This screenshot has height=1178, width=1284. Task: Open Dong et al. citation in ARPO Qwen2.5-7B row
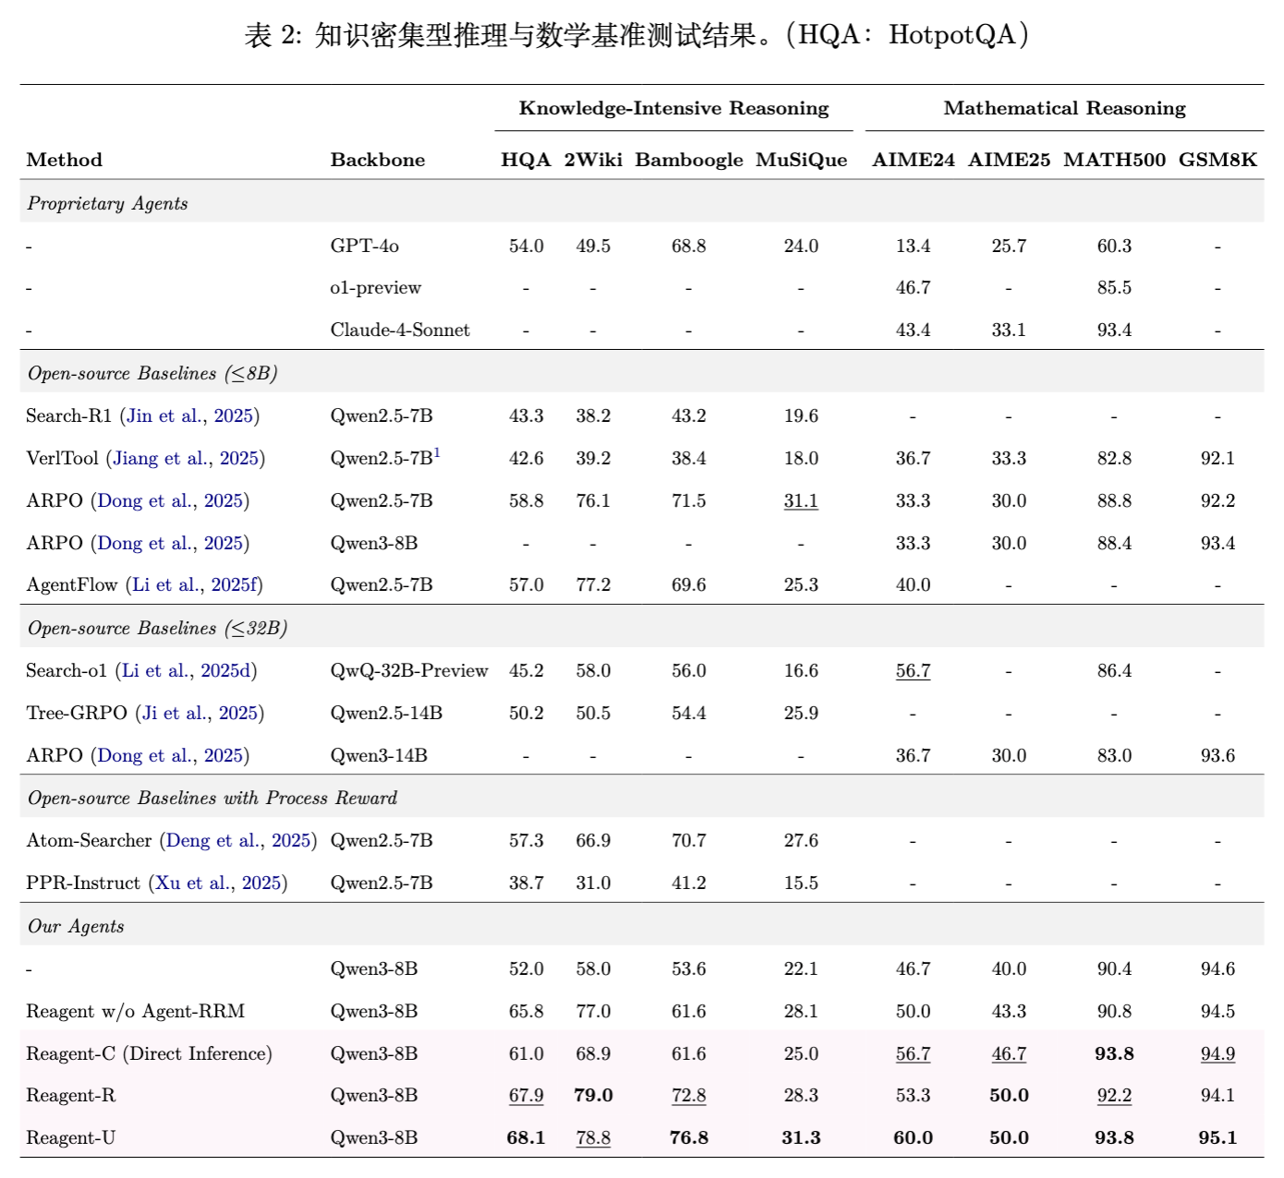[x=170, y=501]
